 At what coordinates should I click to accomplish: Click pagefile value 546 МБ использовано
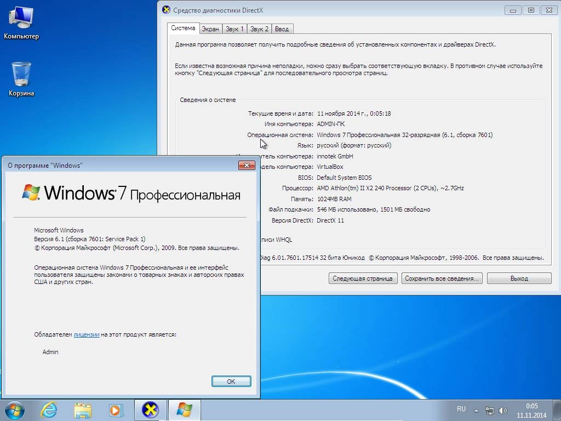(374, 209)
